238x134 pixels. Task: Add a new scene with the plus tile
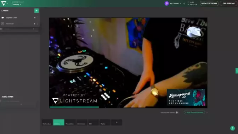click(x=117, y=122)
